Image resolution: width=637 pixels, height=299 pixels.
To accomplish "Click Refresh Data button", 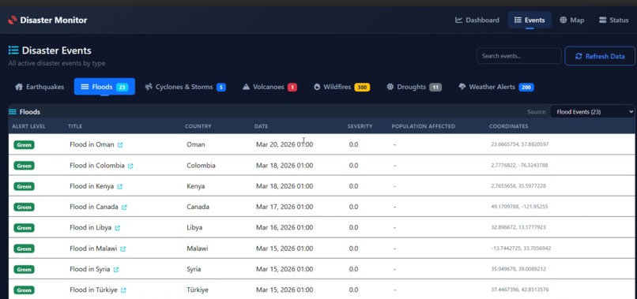I will [600, 56].
